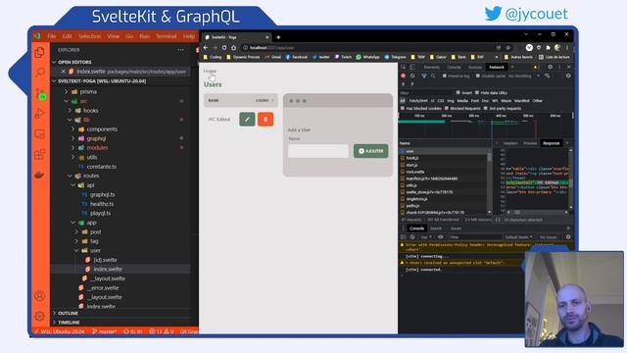
Task: Open the File menu in VS Code
Action: pos(52,36)
